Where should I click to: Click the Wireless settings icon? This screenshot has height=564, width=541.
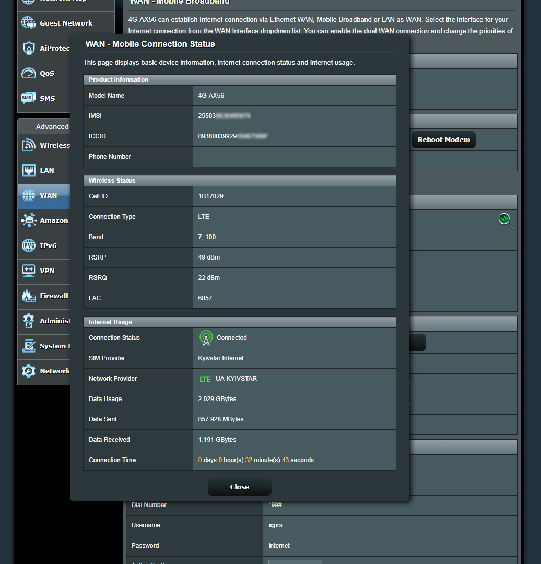(28, 145)
